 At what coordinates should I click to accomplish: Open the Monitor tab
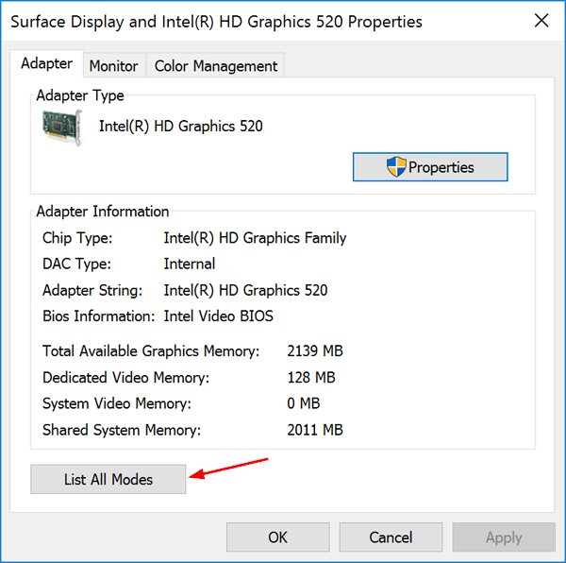[113, 66]
